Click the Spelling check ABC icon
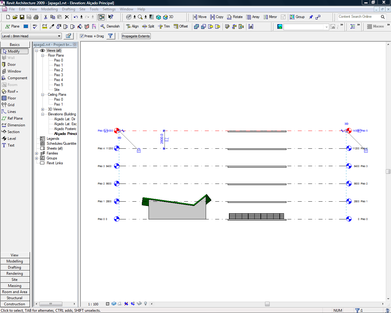 coord(35,27)
